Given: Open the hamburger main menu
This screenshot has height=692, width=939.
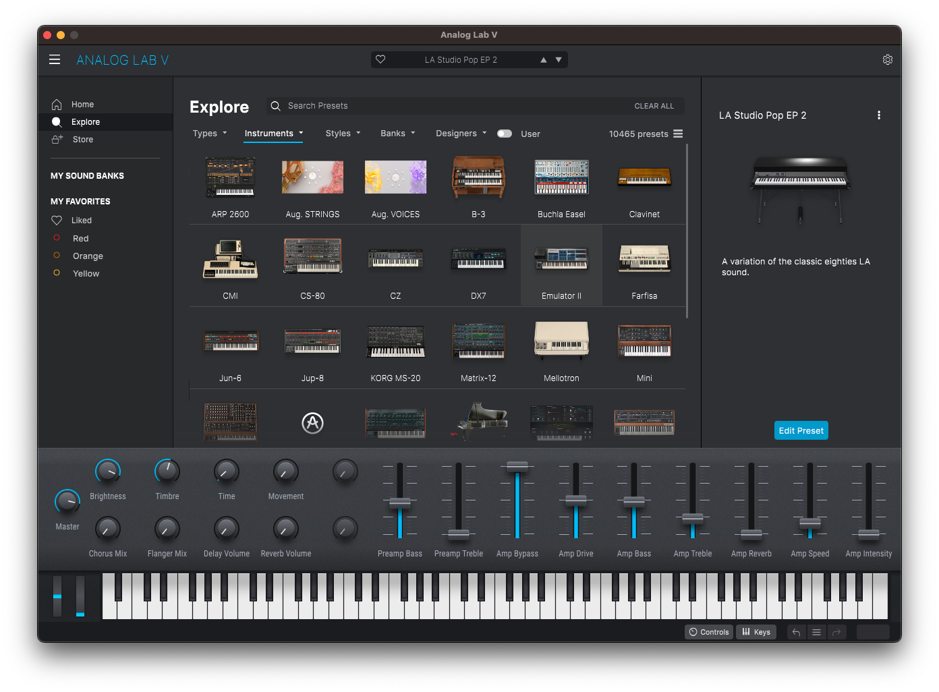Looking at the screenshot, I should tap(55, 60).
